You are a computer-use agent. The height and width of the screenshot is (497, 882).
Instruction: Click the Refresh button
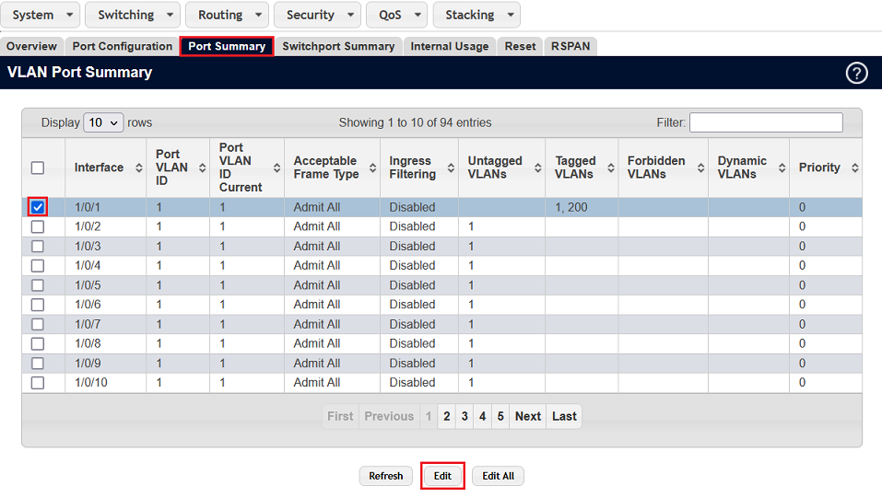point(386,476)
